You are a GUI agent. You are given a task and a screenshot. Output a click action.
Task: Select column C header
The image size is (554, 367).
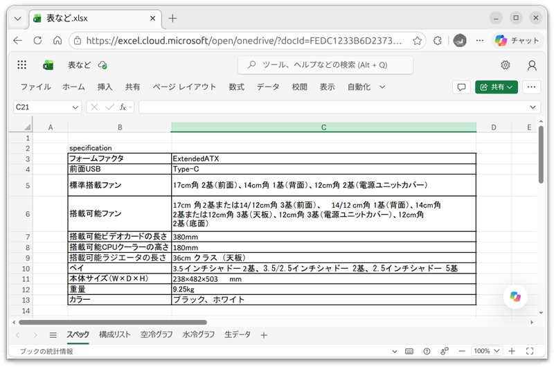pyautogui.click(x=323, y=127)
